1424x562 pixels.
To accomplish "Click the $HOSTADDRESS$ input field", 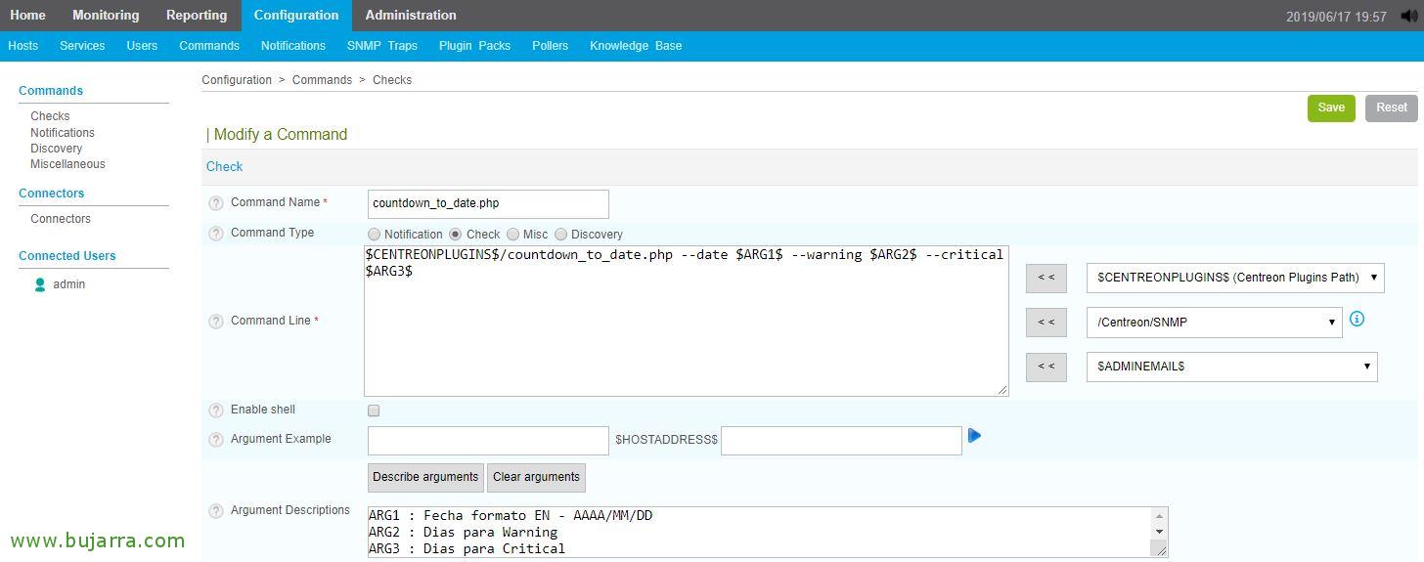I will pos(841,441).
